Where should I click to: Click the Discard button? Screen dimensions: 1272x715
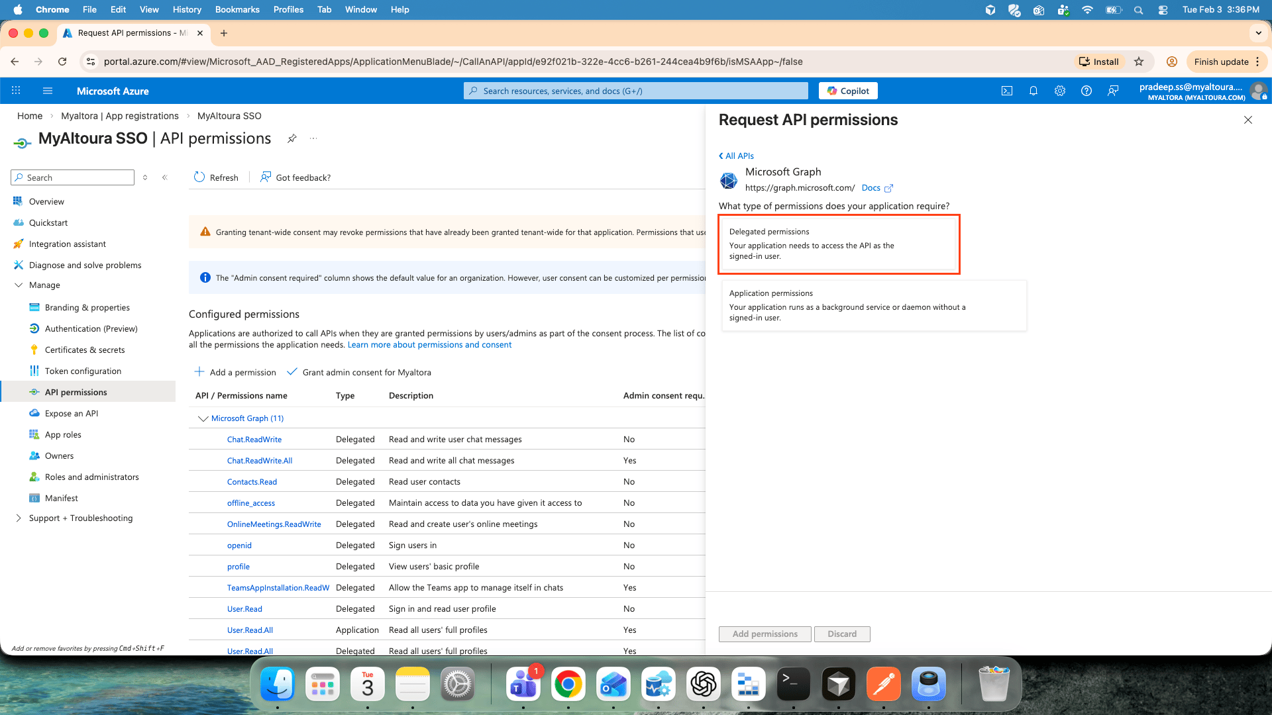tap(842, 634)
